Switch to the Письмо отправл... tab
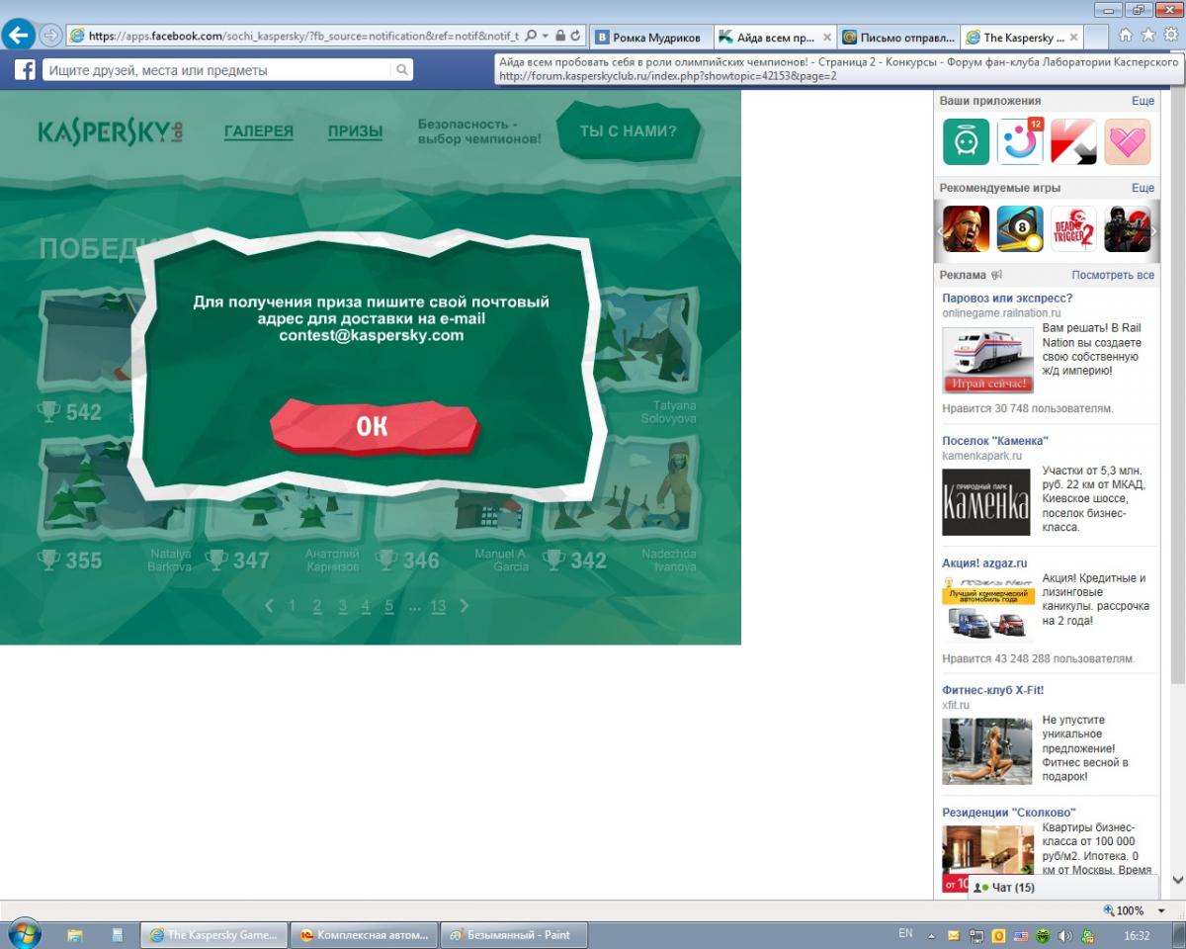 [x=897, y=38]
